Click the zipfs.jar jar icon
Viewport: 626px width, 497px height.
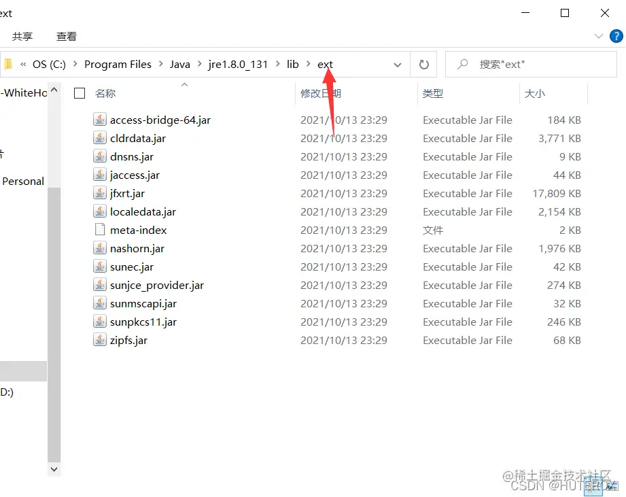tap(100, 340)
